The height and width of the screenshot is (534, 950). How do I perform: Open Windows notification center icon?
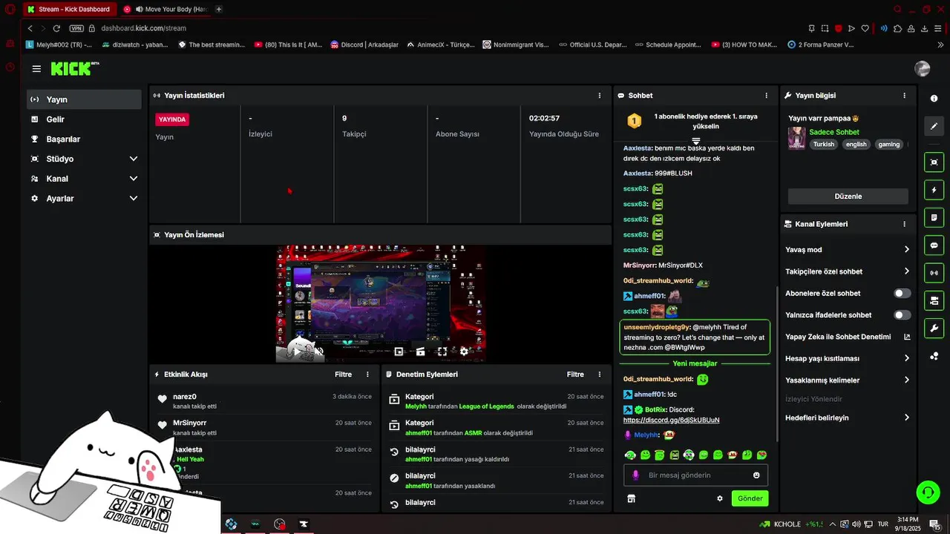(935, 524)
